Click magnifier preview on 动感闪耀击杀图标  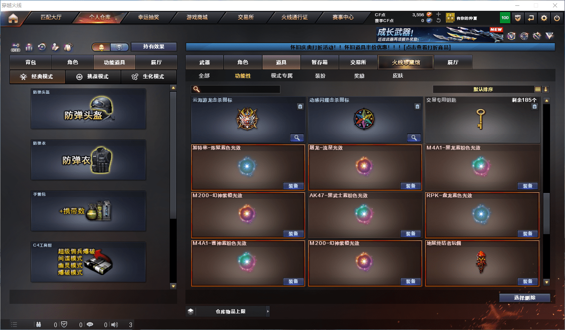point(414,138)
